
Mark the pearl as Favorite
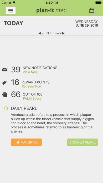pyautogui.click(x=26, y=142)
